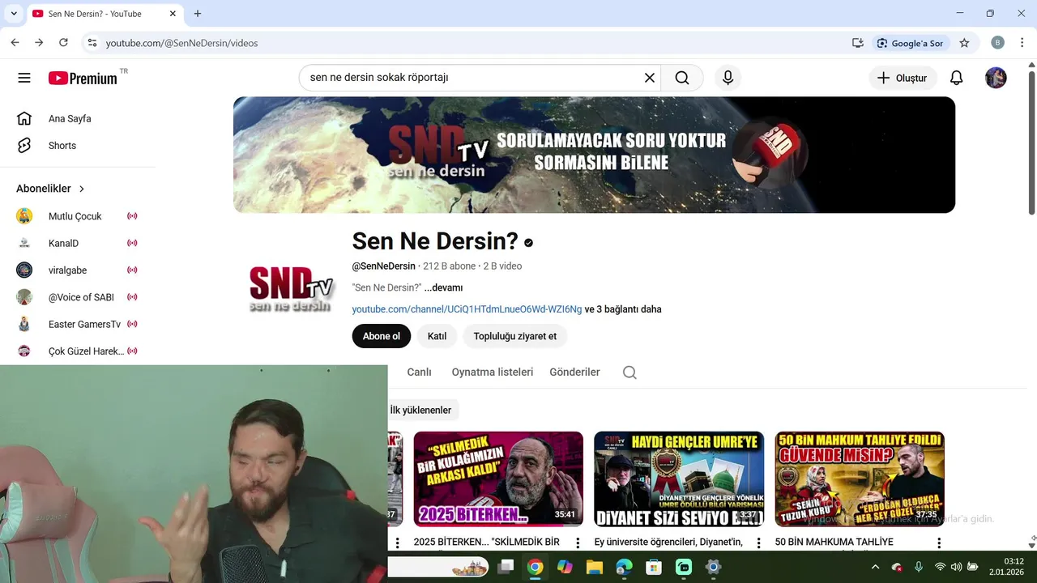Click the page vertical scrollbar

point(1031,142)
